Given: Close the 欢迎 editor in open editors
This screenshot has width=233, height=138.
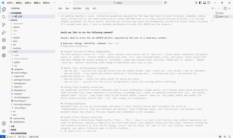Looking at the screenshot, I should 13,16.
